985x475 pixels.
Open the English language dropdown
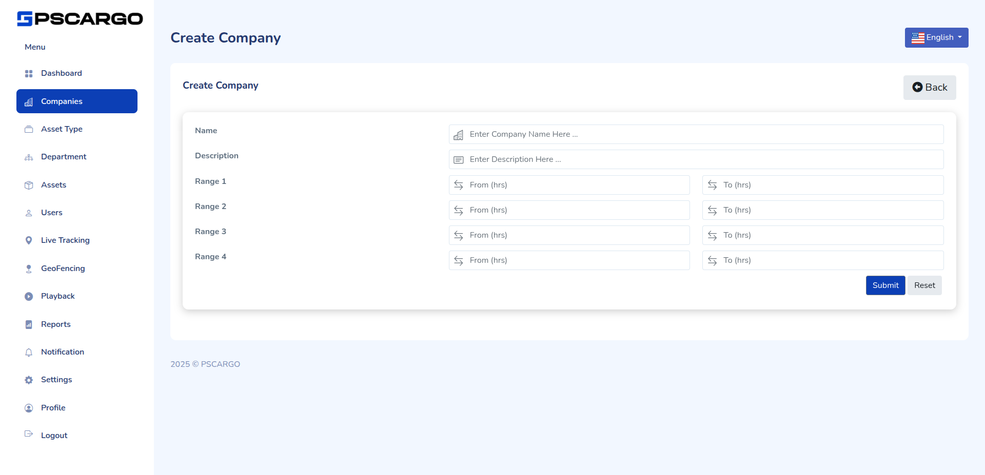(936, 37)
